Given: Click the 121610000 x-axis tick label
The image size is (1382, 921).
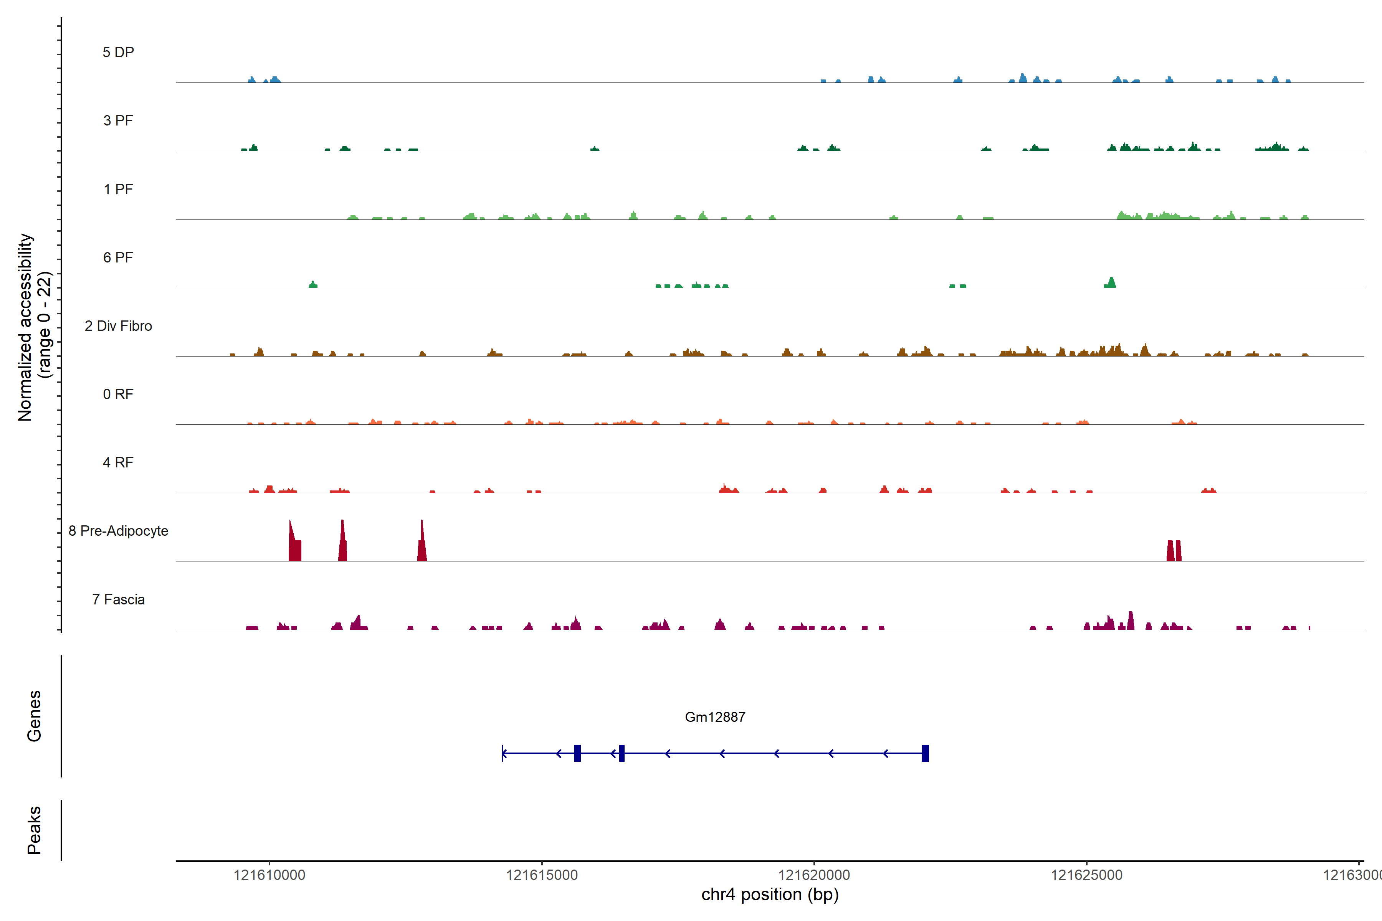Looking at the screenshot, I should click(x=269, y=875).
